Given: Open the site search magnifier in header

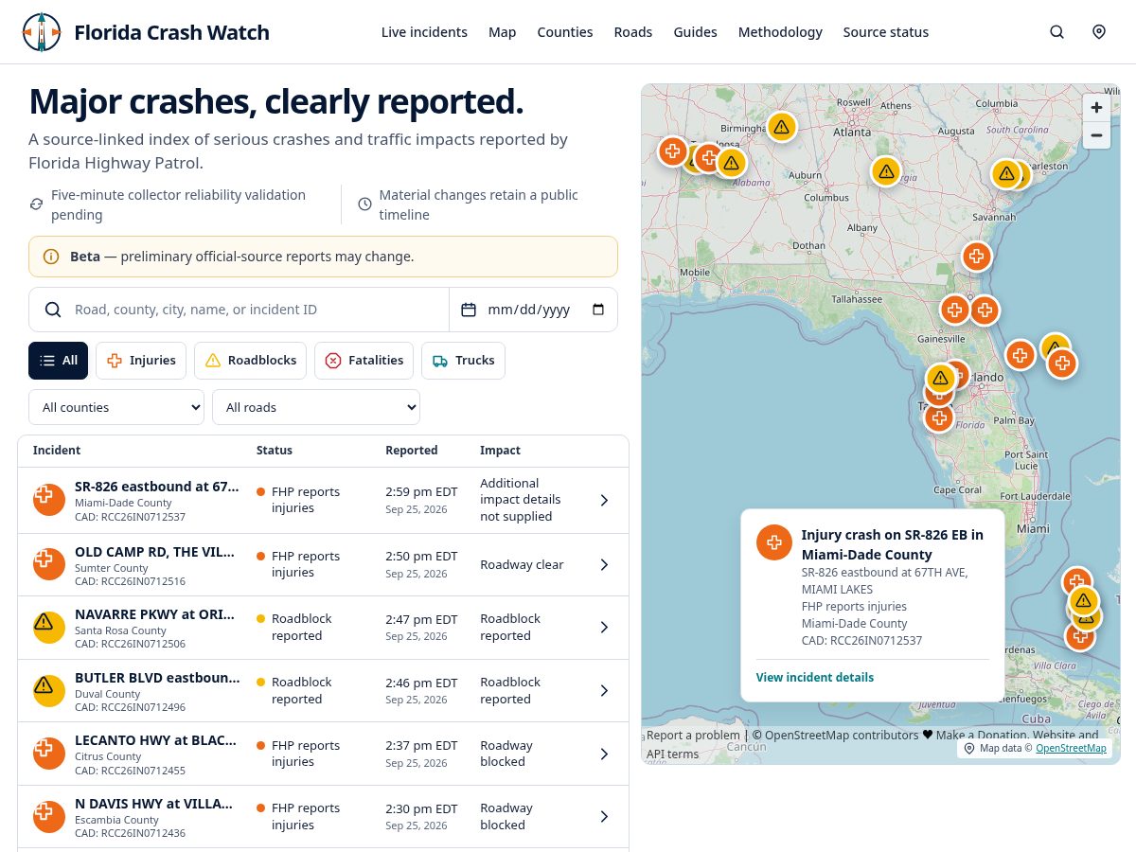Looking at the screenshot, I should 1057,32.
